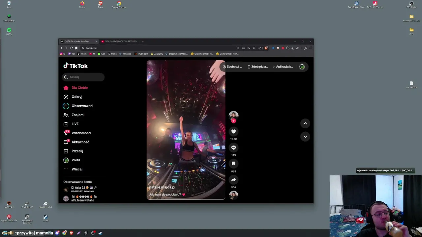Screen dimensions: 422x237
Task: Go to next video with down chevron
Action: [305, 137]
